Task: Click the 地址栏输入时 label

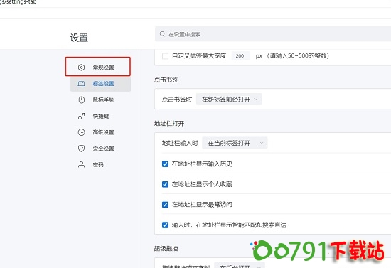Action: tap(180, 143)
